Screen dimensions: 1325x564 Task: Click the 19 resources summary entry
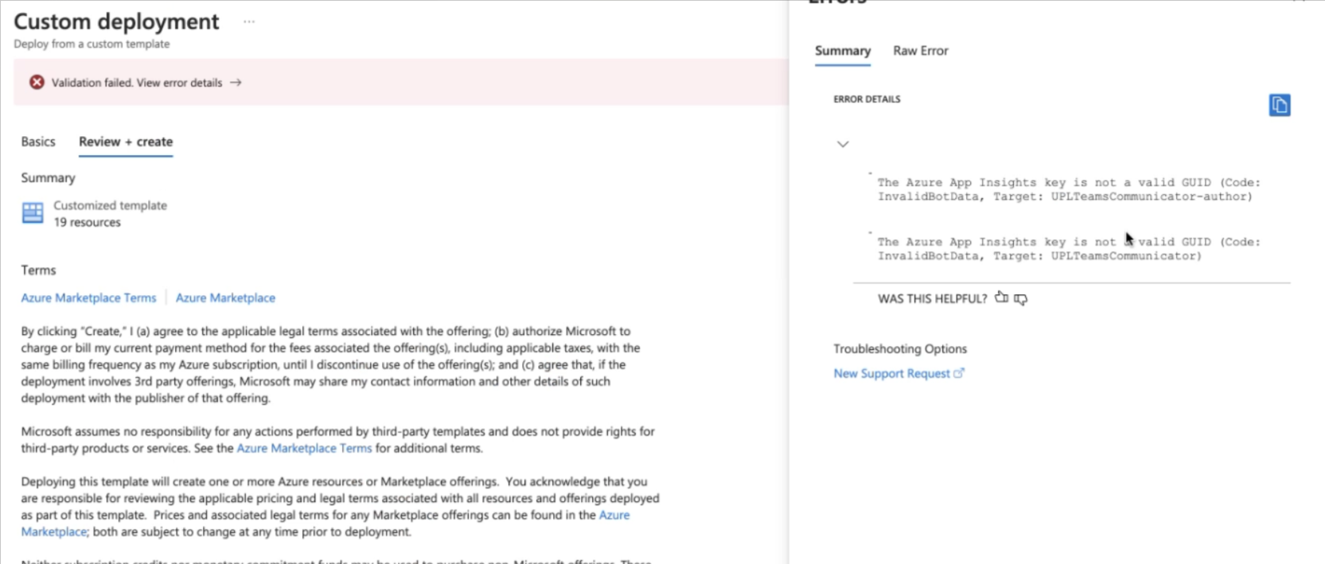click(x=86, y=222)
